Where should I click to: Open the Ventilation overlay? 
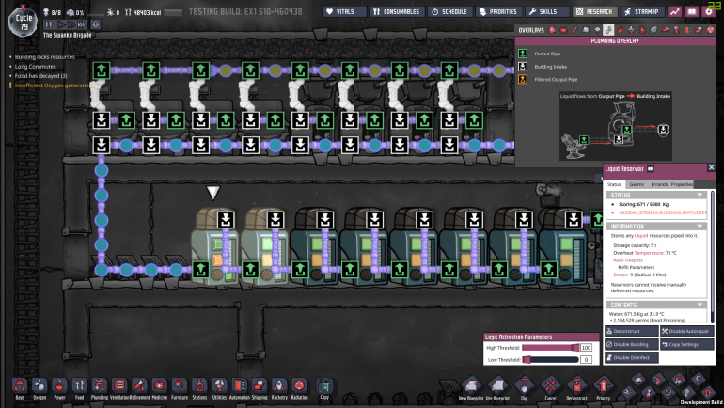click(x=621, y=30)
